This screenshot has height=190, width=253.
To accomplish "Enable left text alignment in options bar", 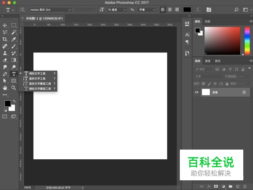I will point(163,9).
